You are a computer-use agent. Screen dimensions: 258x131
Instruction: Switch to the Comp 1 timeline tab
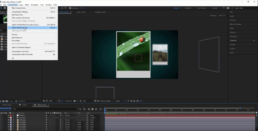[24, 105]
